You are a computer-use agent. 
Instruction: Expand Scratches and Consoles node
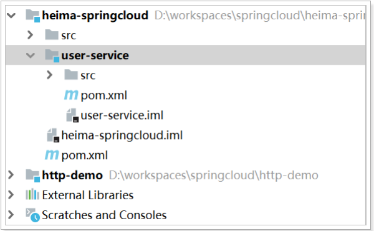point(11,215)
